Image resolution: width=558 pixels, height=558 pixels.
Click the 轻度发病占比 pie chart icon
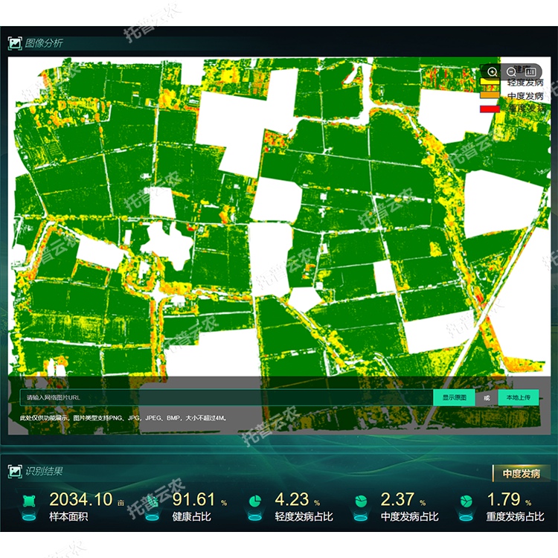coord(254,500)
